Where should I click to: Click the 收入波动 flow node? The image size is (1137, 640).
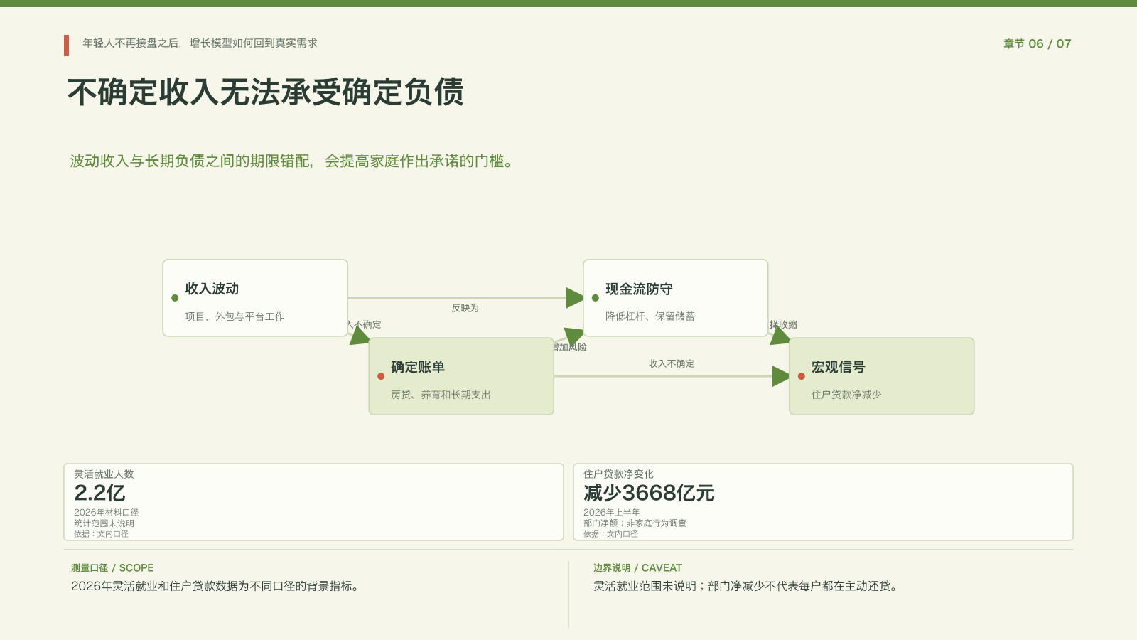(x=255, y=298)
